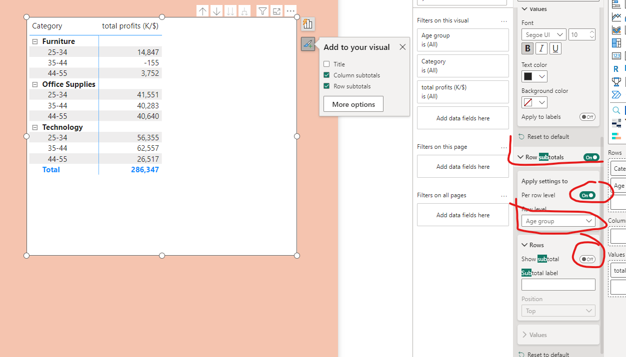Open the Category filter card

(463, 66)
